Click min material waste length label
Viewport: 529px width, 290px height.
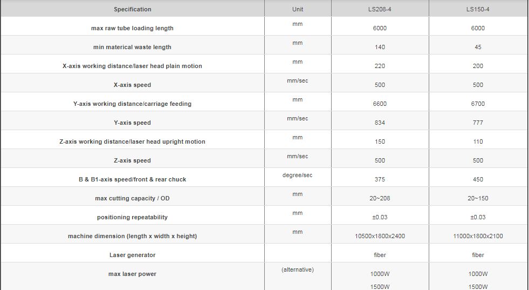click(132, 47)
